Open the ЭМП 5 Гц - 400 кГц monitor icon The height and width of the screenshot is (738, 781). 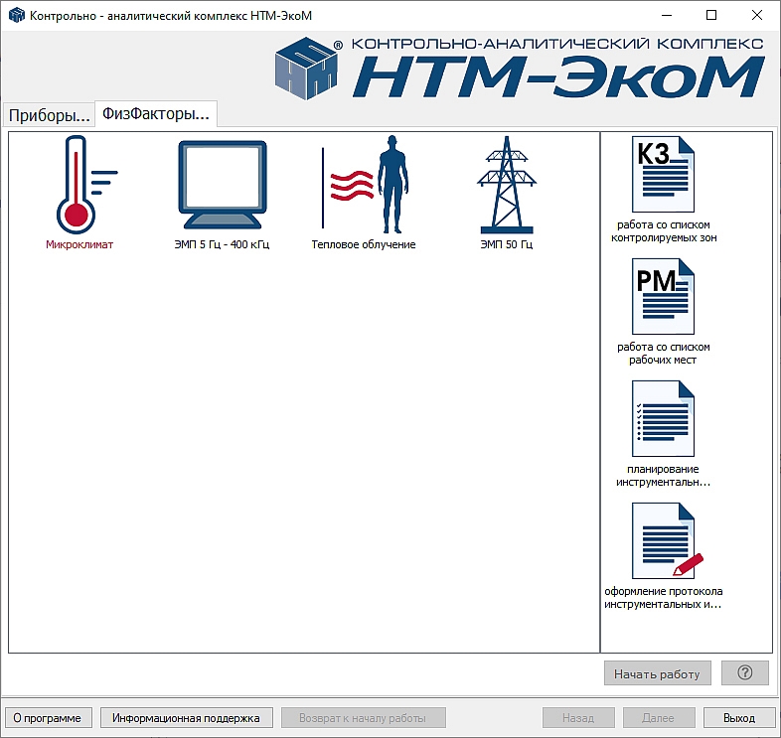coord(223,185)
